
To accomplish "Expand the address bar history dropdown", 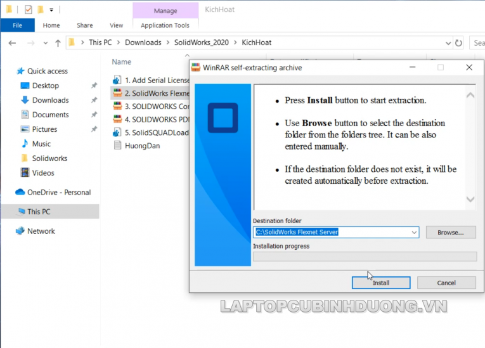I will [x=448, y=43].
